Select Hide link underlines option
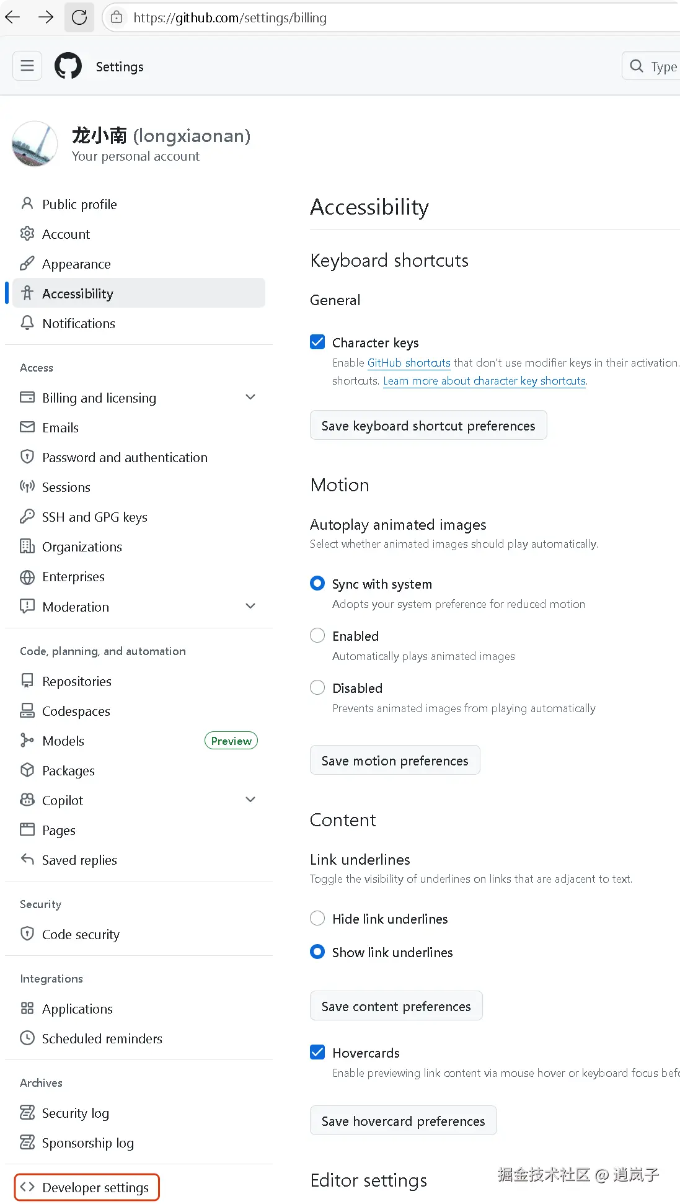 point(317,919)
